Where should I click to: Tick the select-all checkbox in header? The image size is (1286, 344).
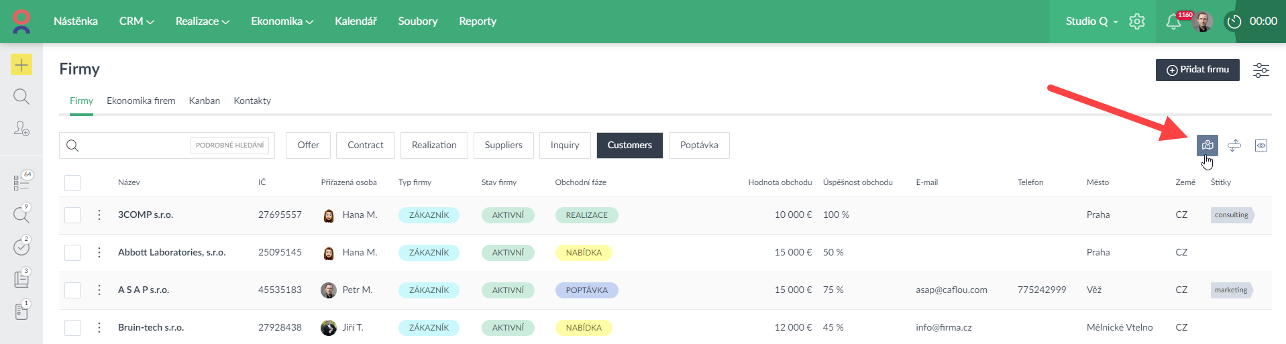(72, 182)
